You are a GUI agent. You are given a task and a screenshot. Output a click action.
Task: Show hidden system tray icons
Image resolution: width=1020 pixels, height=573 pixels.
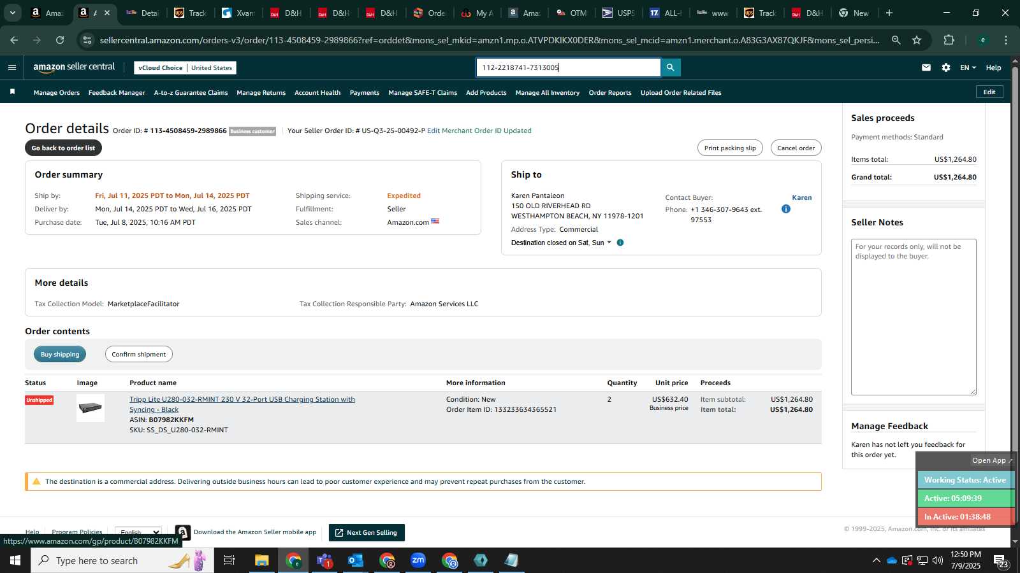876,560
